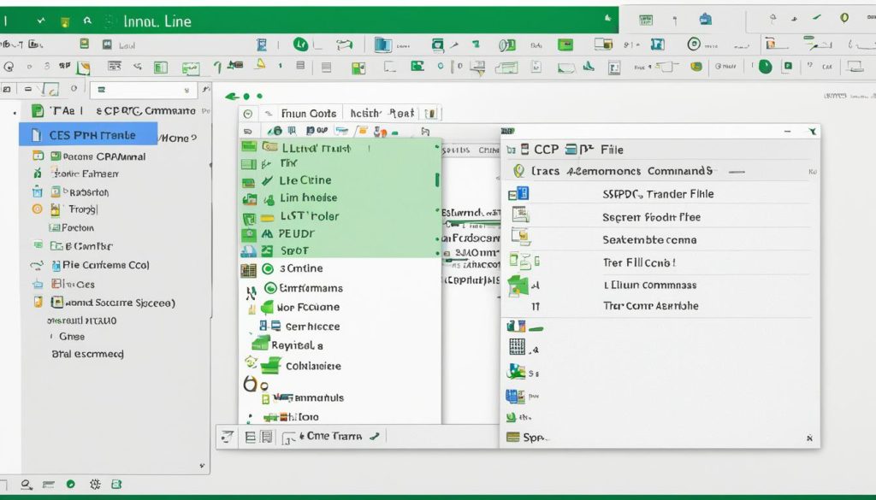Choose "L Eliurn cornmnass" command
The height and width of the screenshot is (500, 876).
[x=650, y=285]
